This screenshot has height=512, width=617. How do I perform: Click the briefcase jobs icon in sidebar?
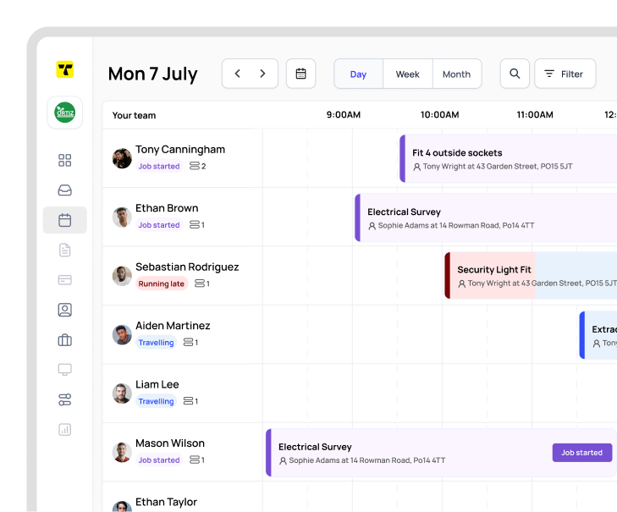pos(64,340)
